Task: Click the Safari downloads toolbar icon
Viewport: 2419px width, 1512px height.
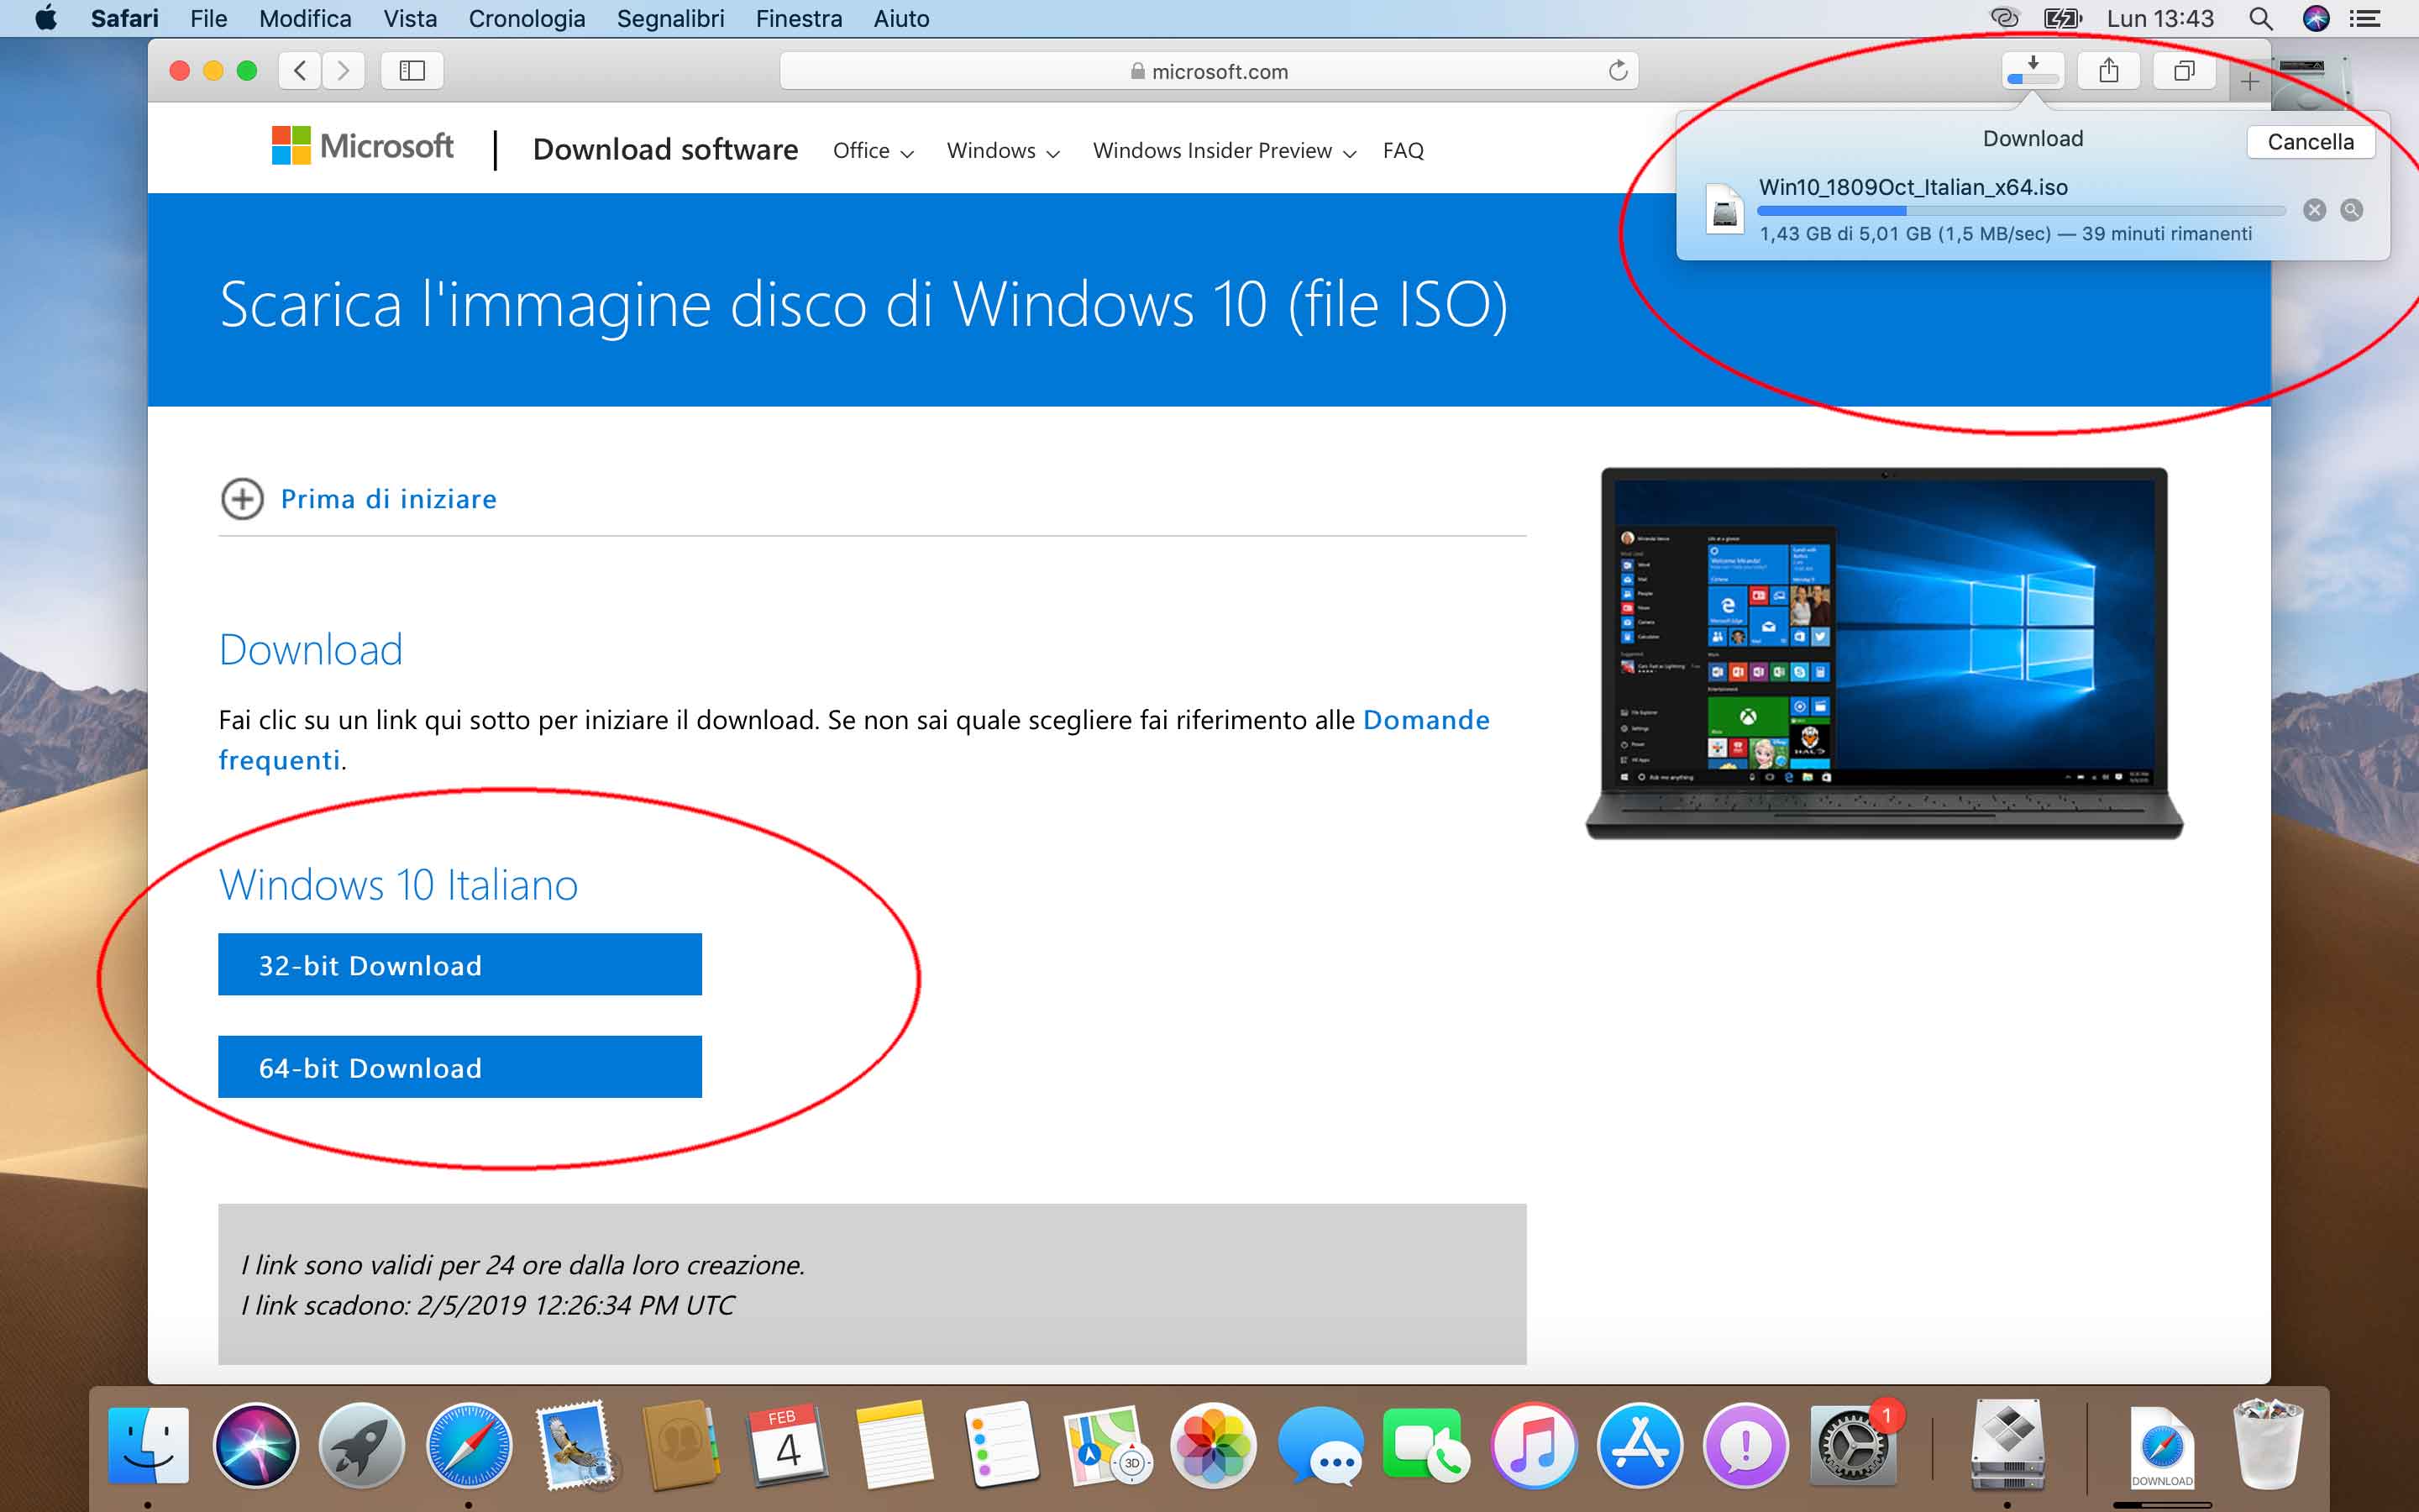Action: tap(2032, 71)
